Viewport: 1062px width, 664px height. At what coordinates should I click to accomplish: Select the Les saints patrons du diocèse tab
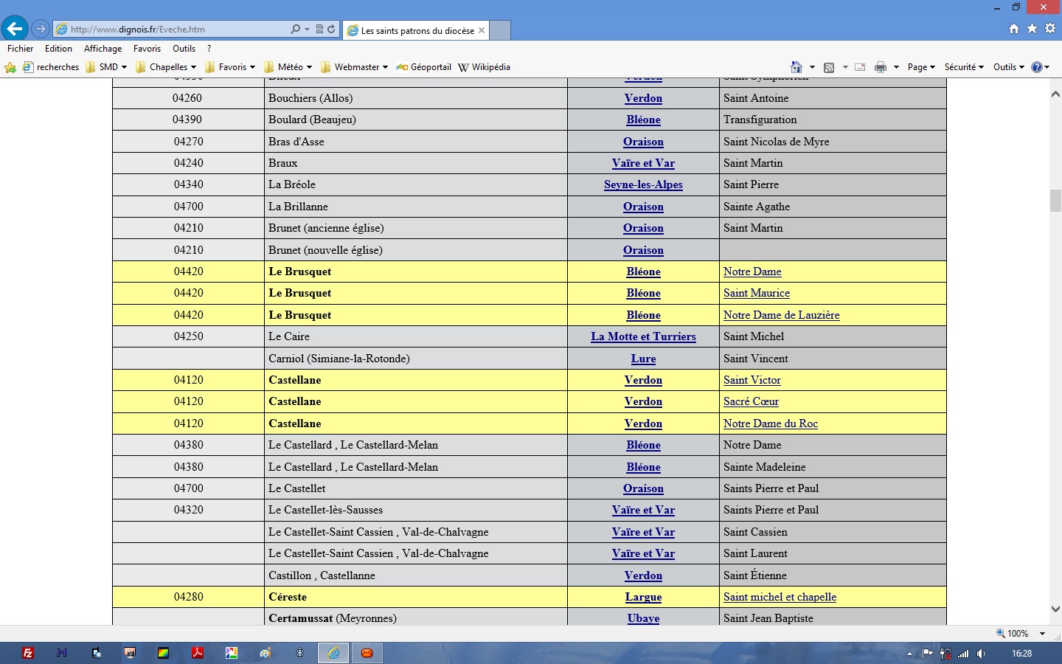pyautogui.click(x=417, y=30)
